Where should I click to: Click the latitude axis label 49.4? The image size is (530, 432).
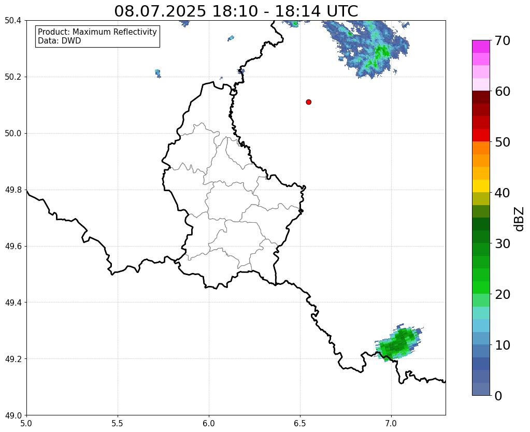[x=13, y=302]
